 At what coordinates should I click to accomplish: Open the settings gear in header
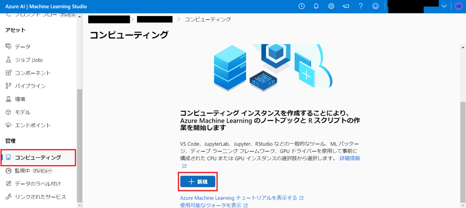[x=331, y=6]
